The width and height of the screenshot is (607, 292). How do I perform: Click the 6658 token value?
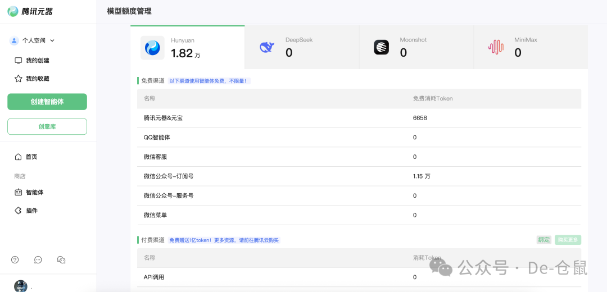click(x=420, y=118)
